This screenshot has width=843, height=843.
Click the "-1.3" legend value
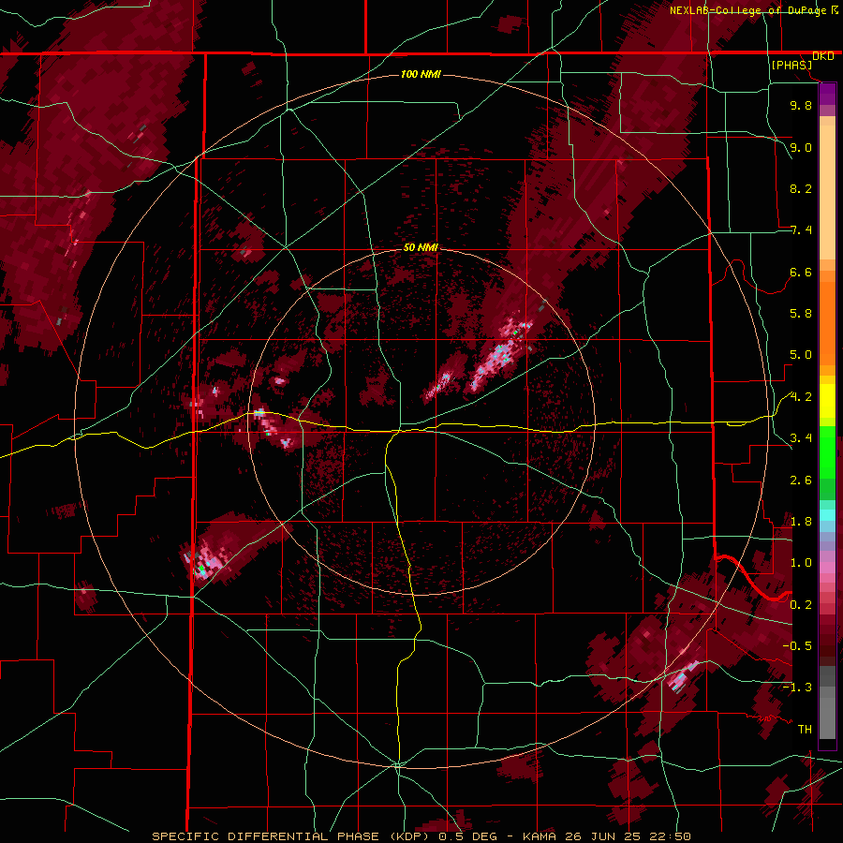(x=797, y=688)
